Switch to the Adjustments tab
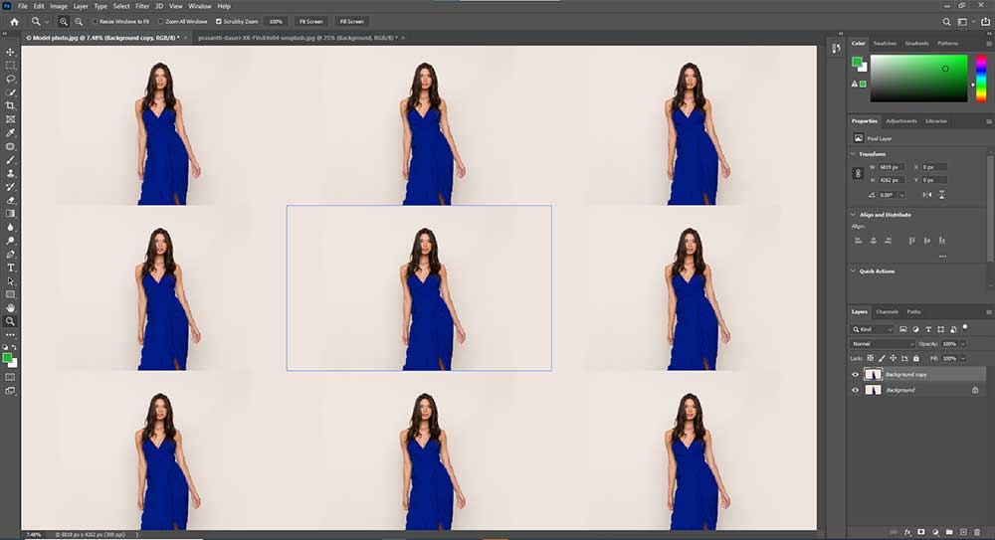Viewport: 995px width, 540px height. click(x=901, y=121)
